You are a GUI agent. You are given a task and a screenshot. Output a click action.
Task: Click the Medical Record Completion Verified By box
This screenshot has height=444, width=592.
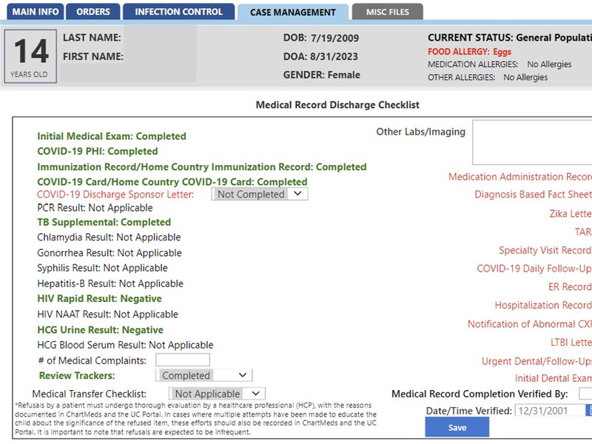(x=585, y=394)
